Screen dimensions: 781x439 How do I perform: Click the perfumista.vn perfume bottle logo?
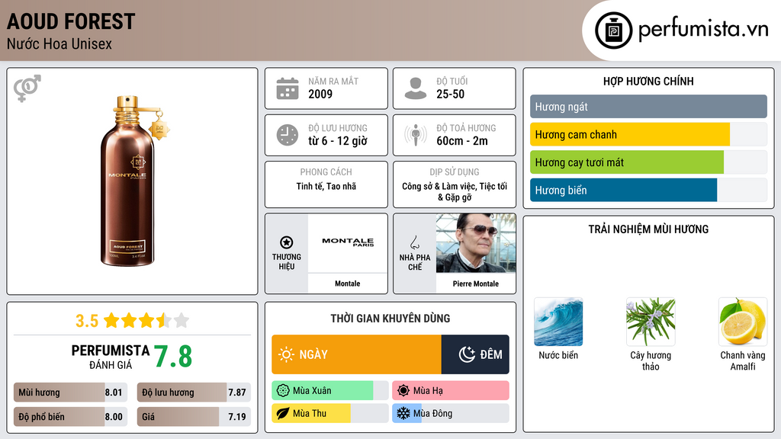pos(613,30)
